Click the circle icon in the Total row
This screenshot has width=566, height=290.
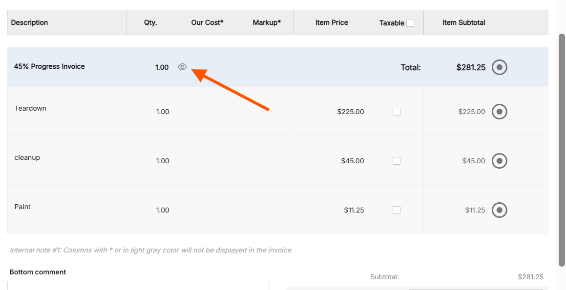(x=499, y=67)
